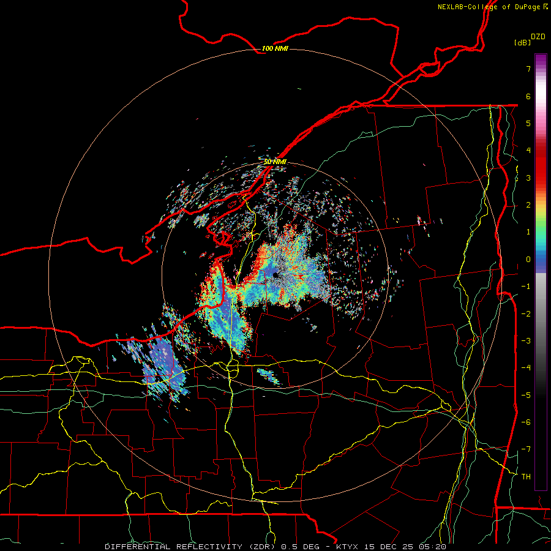551x551 pixels.
Task: Click the -3 value on the color scale
Action: (526, 340)
